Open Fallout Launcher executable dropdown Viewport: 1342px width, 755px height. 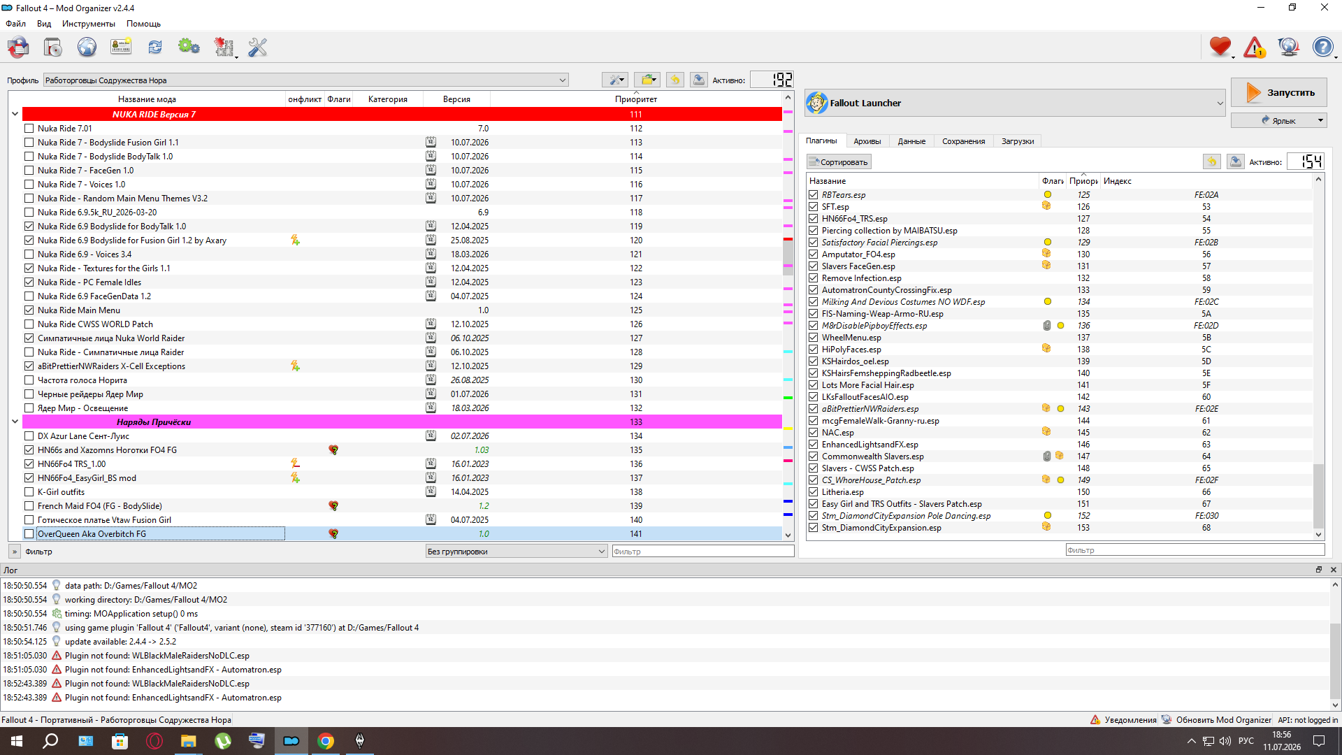point(1016,103)
